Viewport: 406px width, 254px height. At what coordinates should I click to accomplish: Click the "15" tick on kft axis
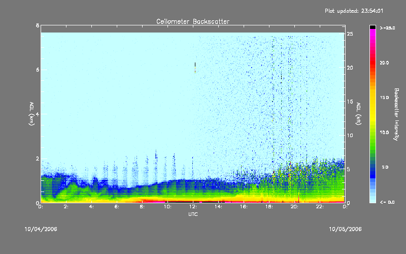(350, 102)
